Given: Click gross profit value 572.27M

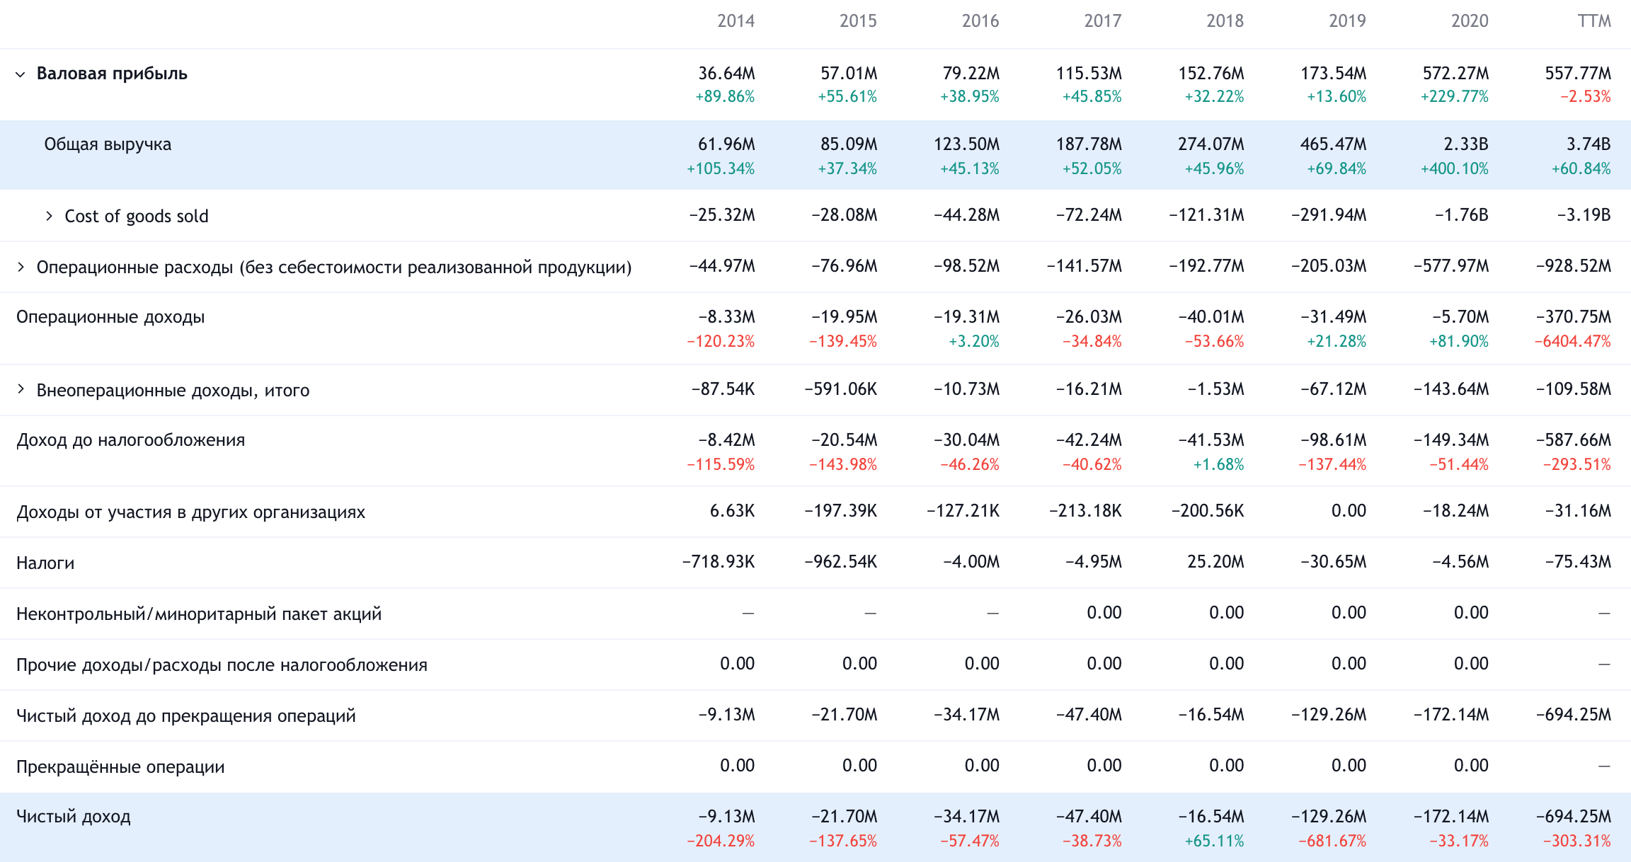Looking at the screenshot, I should pyautogui.click(x=1455, y=74).
